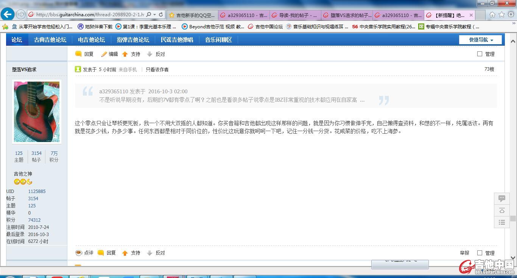This screenshot has height=278, width=517.
Task: Click the add-to-favorites-bar star icon
Action: pyautogui.click(x=5, y=26)
